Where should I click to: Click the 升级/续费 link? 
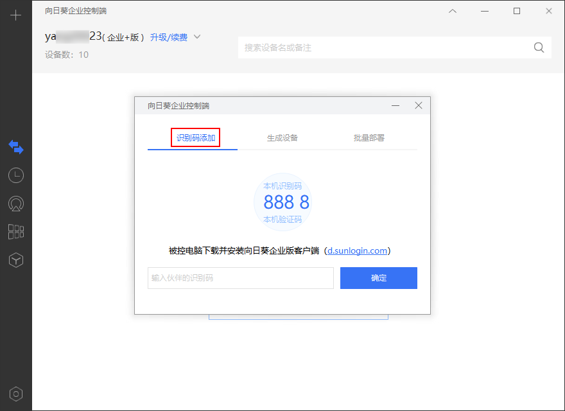pyautogui.click(x=169, y=37)
